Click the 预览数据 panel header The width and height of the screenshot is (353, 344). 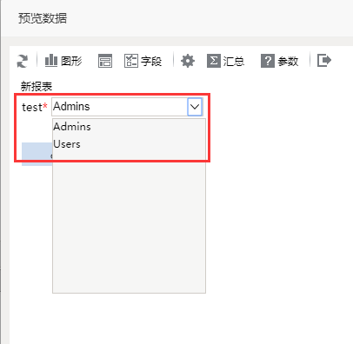43,18
